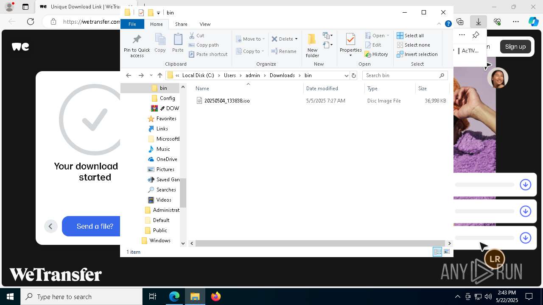
Task: Select Music in navigation tree
Action: pyautogui.click(x=159, y=149)
